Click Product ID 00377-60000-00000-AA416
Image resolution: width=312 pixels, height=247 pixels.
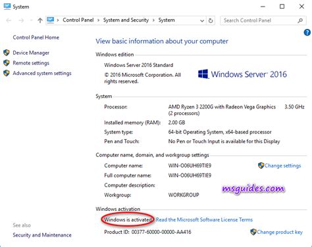147,232
